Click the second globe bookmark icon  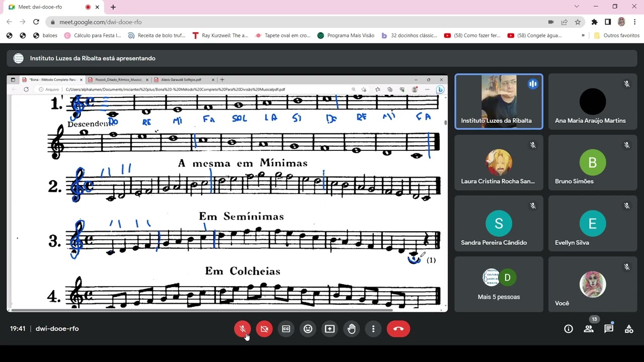pyautogui.click(x=23, y=36)
